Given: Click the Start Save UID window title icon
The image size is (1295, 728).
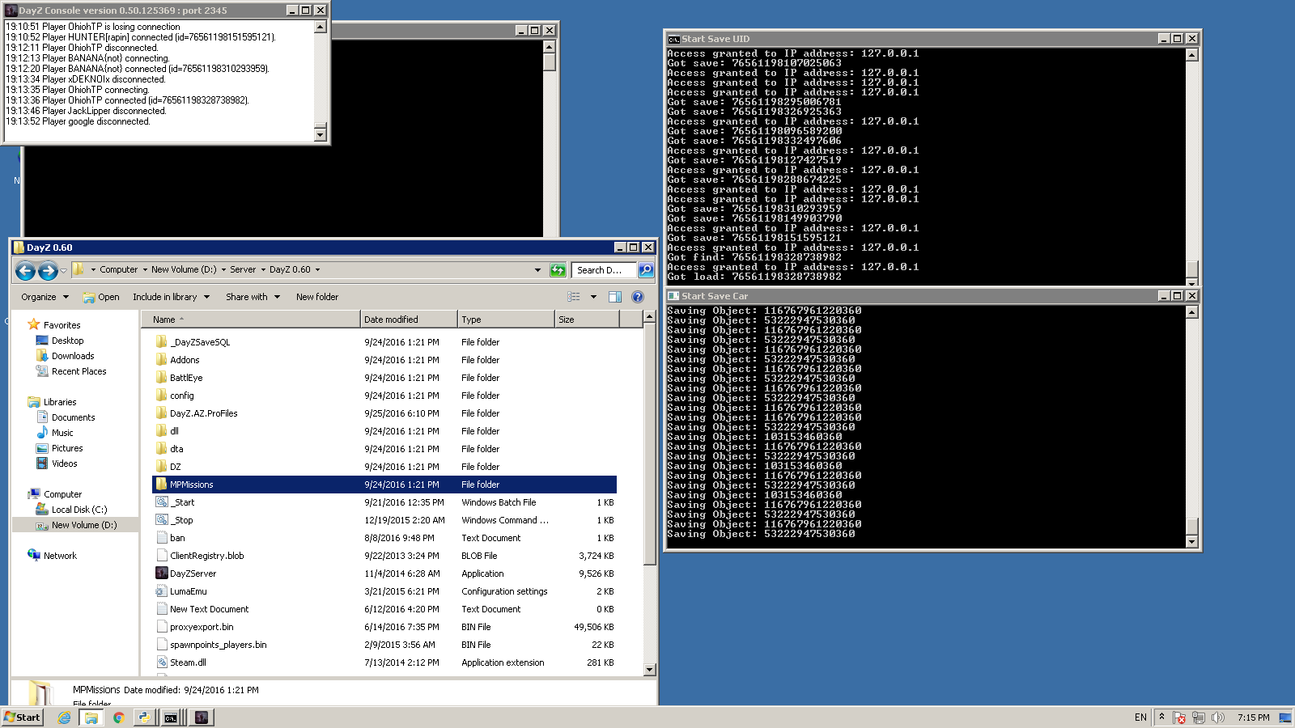Looking at the screenshot, I should coord(673,39).
